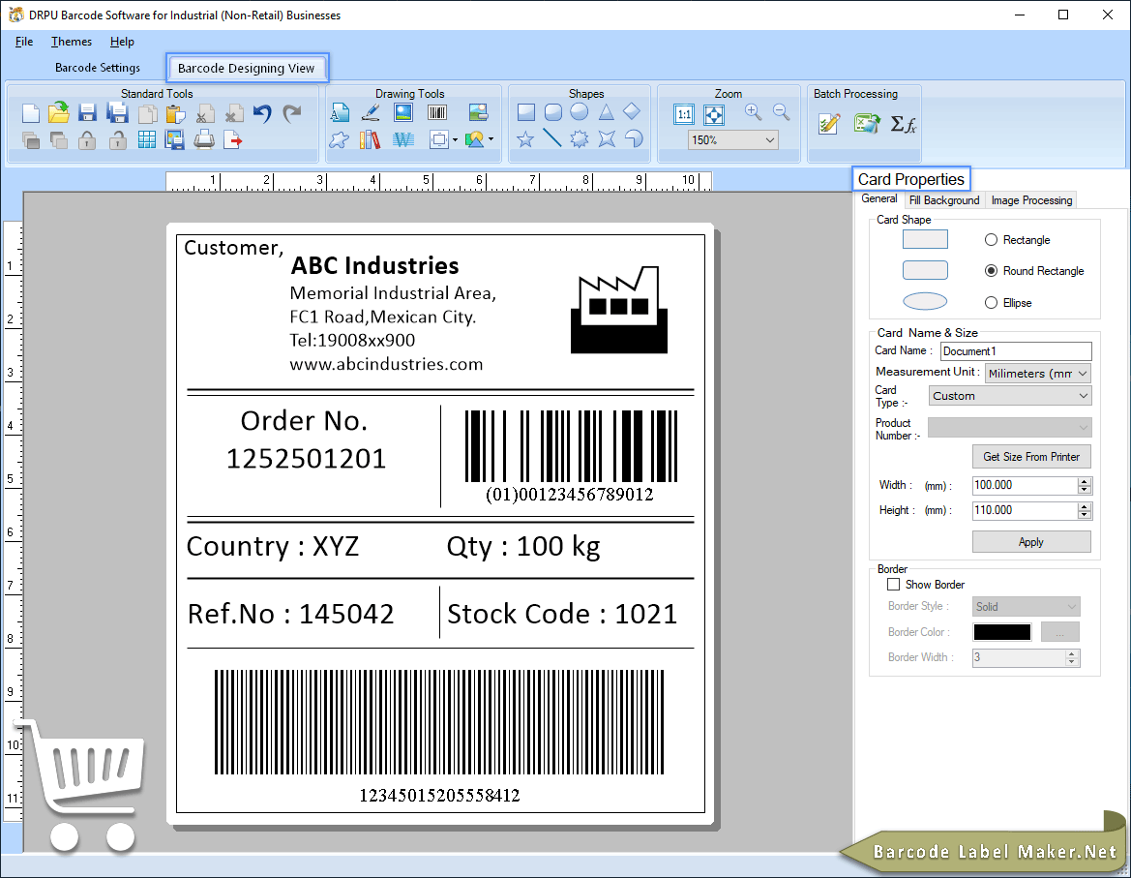Import Excel data for batch processing
Screen dimensions: 1131x878
[x=866, y=124]
